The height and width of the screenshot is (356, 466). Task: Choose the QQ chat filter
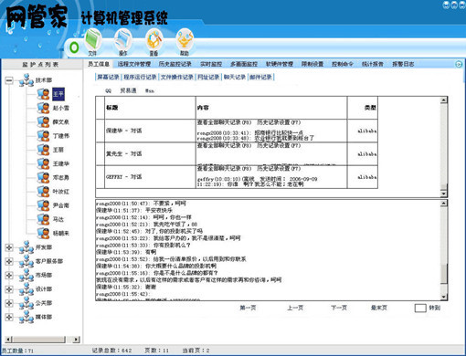click(108, 90)
